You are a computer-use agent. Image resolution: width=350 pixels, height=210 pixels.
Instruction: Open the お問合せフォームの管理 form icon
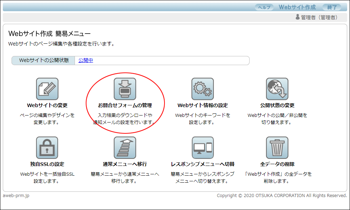click(x=125, y=89)
